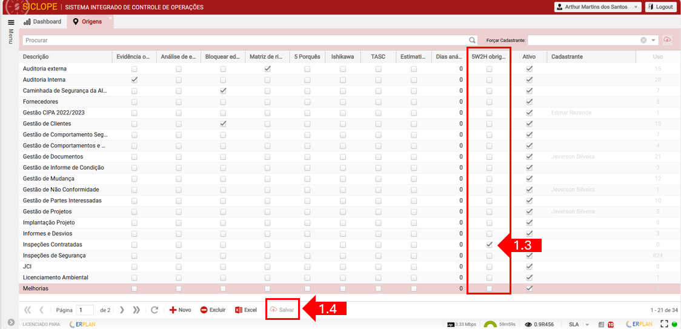Click the cloud upload icon beside Forçar Cadastrante
This screenshot has height=329, width=681.
[667, 39]
